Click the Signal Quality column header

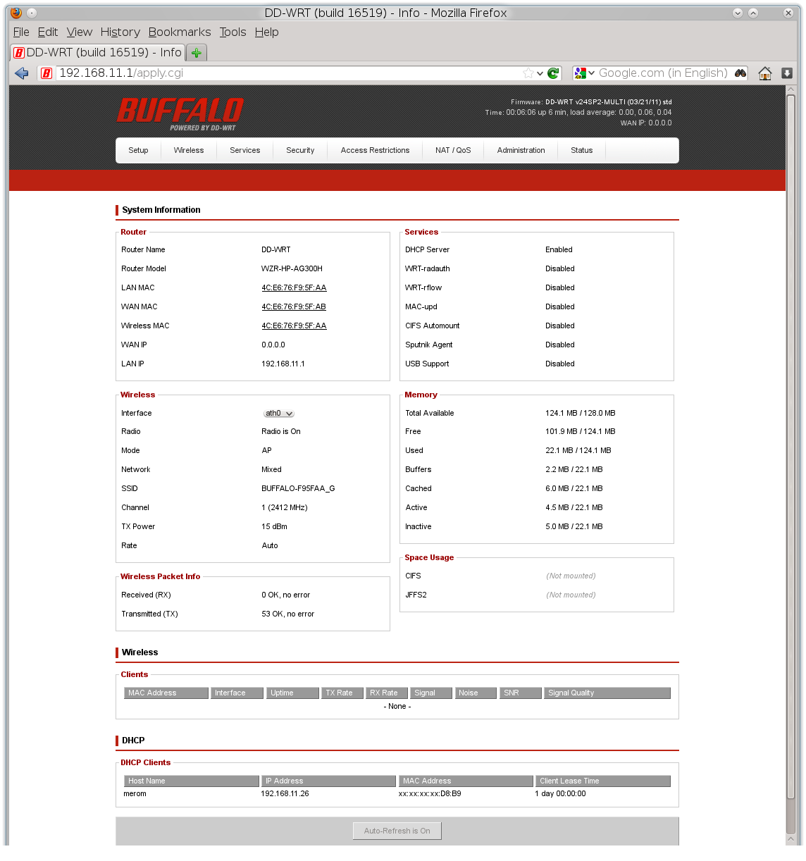pos(607,693)
